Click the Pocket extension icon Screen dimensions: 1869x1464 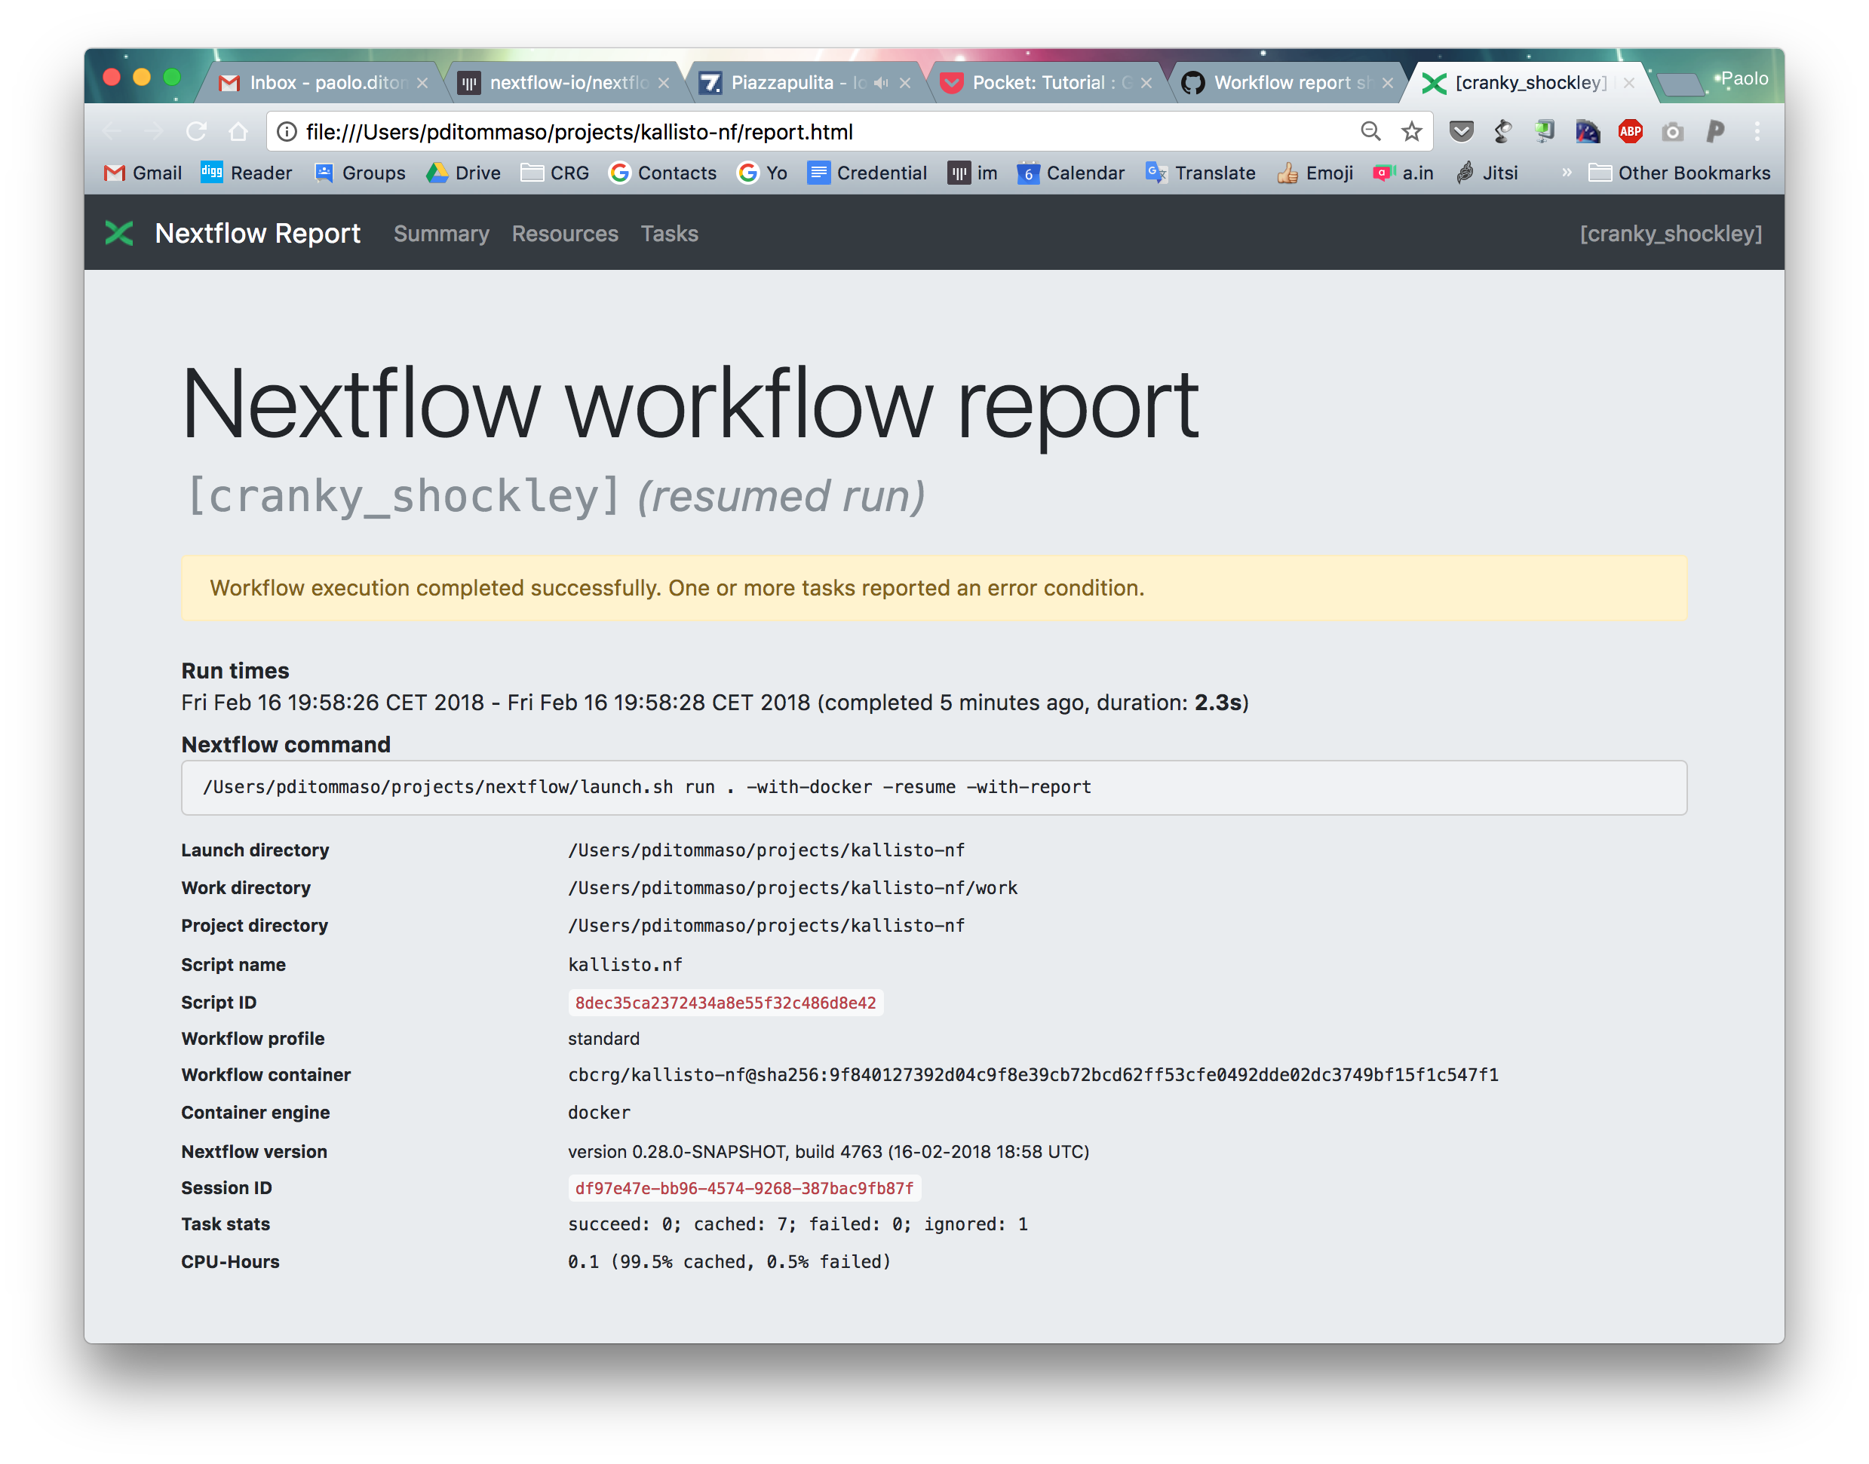[1461, 131]
